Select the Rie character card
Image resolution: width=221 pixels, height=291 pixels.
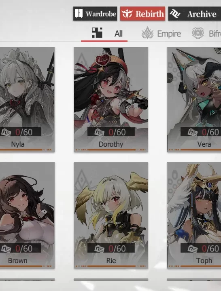111,215
